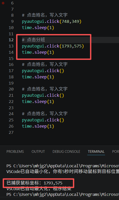Show the DEBUG CONSOLE tab

point(66,151)
